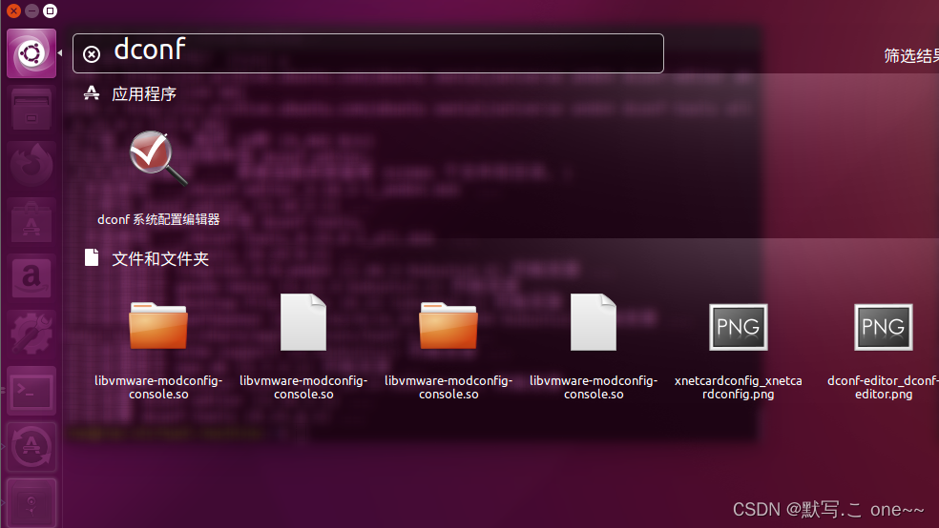
Task: Collapse the 应用程序 results category
Action: click(x=144, y=94)
